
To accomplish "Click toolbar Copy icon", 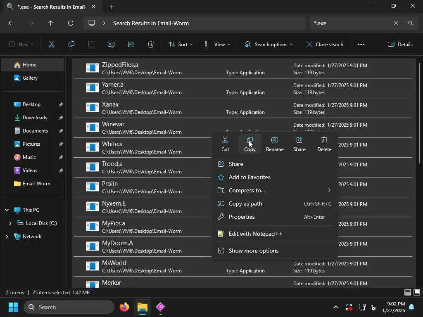I will (x=71, y=45).
